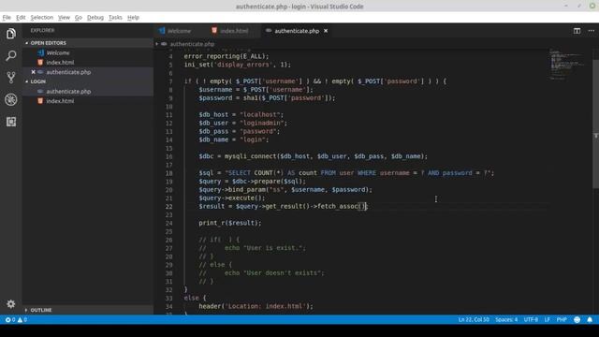The image size is (599, 337).
Task: Click the mysqli_connect function call
Action: point(251,156)
